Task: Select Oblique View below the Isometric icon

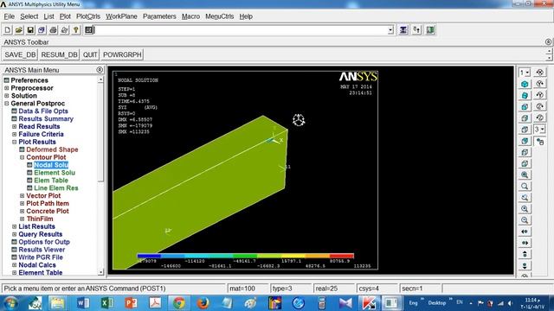Action: coord(525,95)
